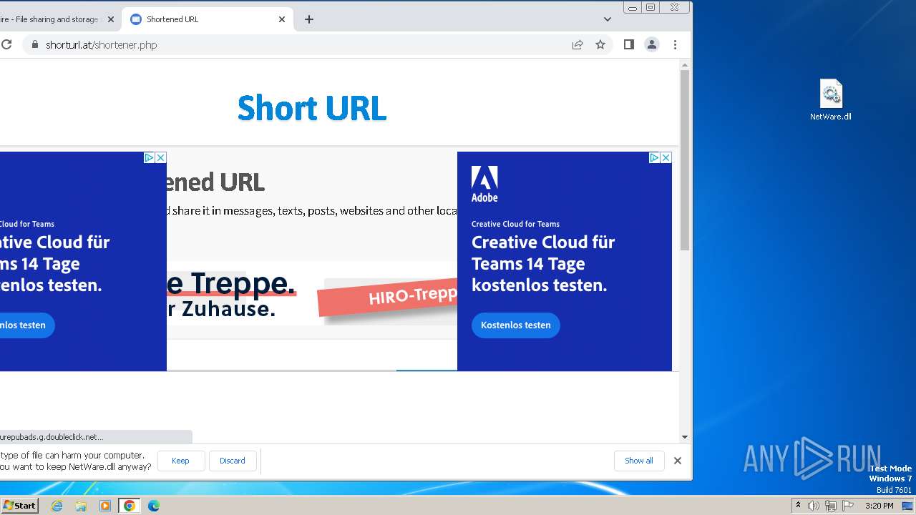Click the 3:20 PM clock
The image size is (916, 515).
(x=879, y=506)
